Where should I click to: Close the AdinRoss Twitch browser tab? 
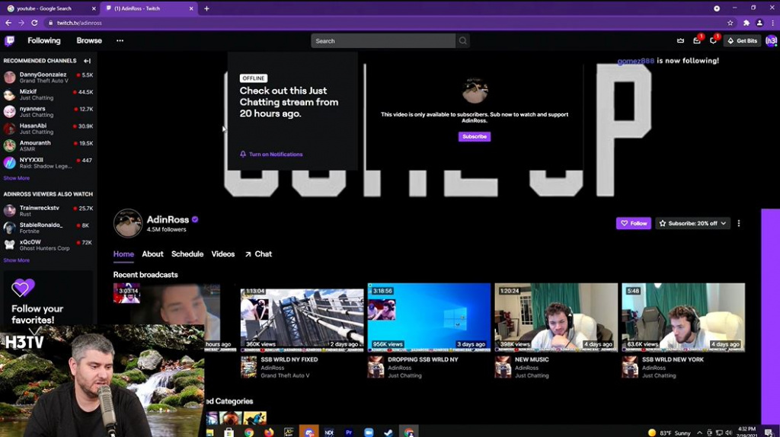[191, 8]
